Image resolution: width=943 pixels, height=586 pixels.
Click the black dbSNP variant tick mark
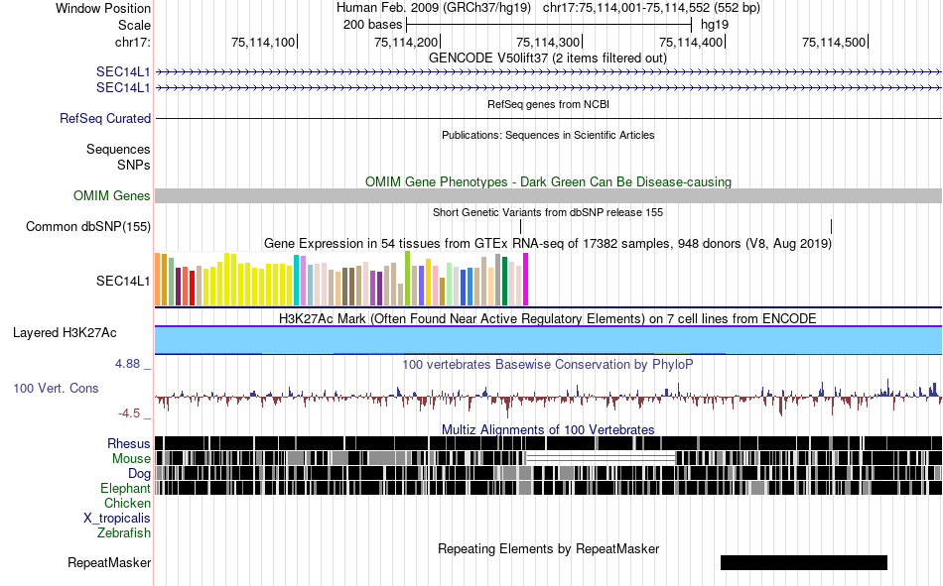tap(521, 227)
